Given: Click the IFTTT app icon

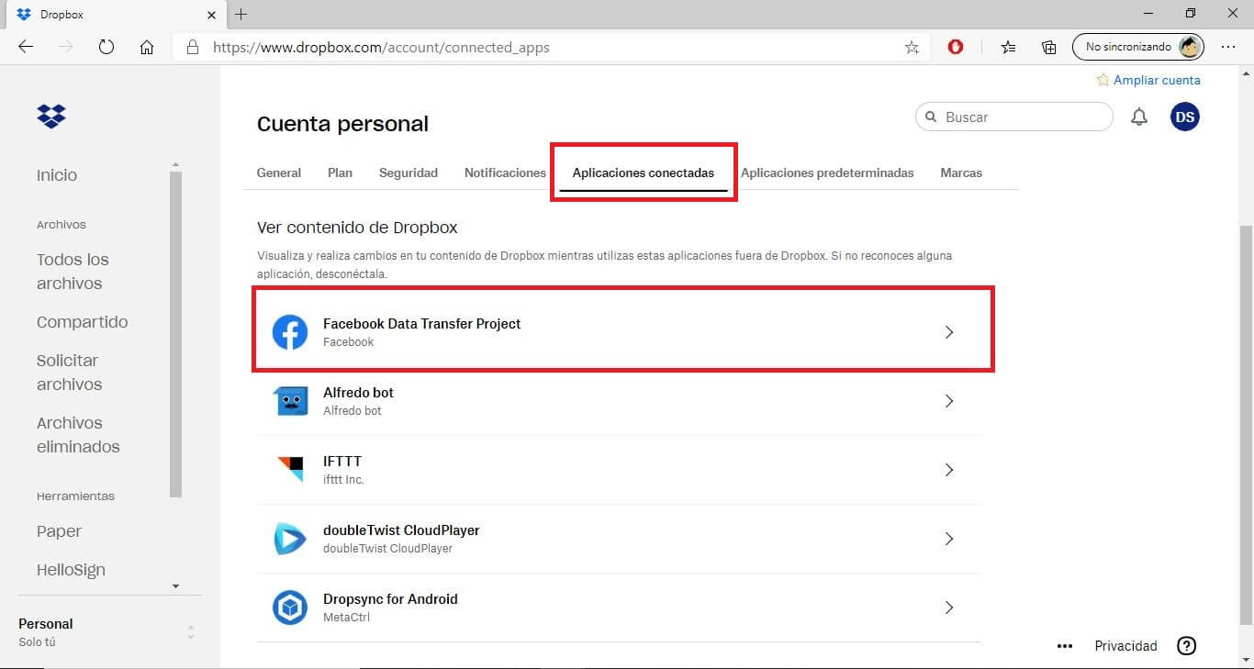Looking at the screenshot, I should 290,470.
